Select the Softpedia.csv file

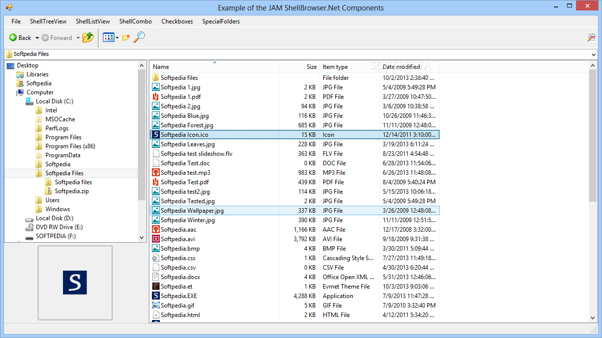[x=178, y=268]
